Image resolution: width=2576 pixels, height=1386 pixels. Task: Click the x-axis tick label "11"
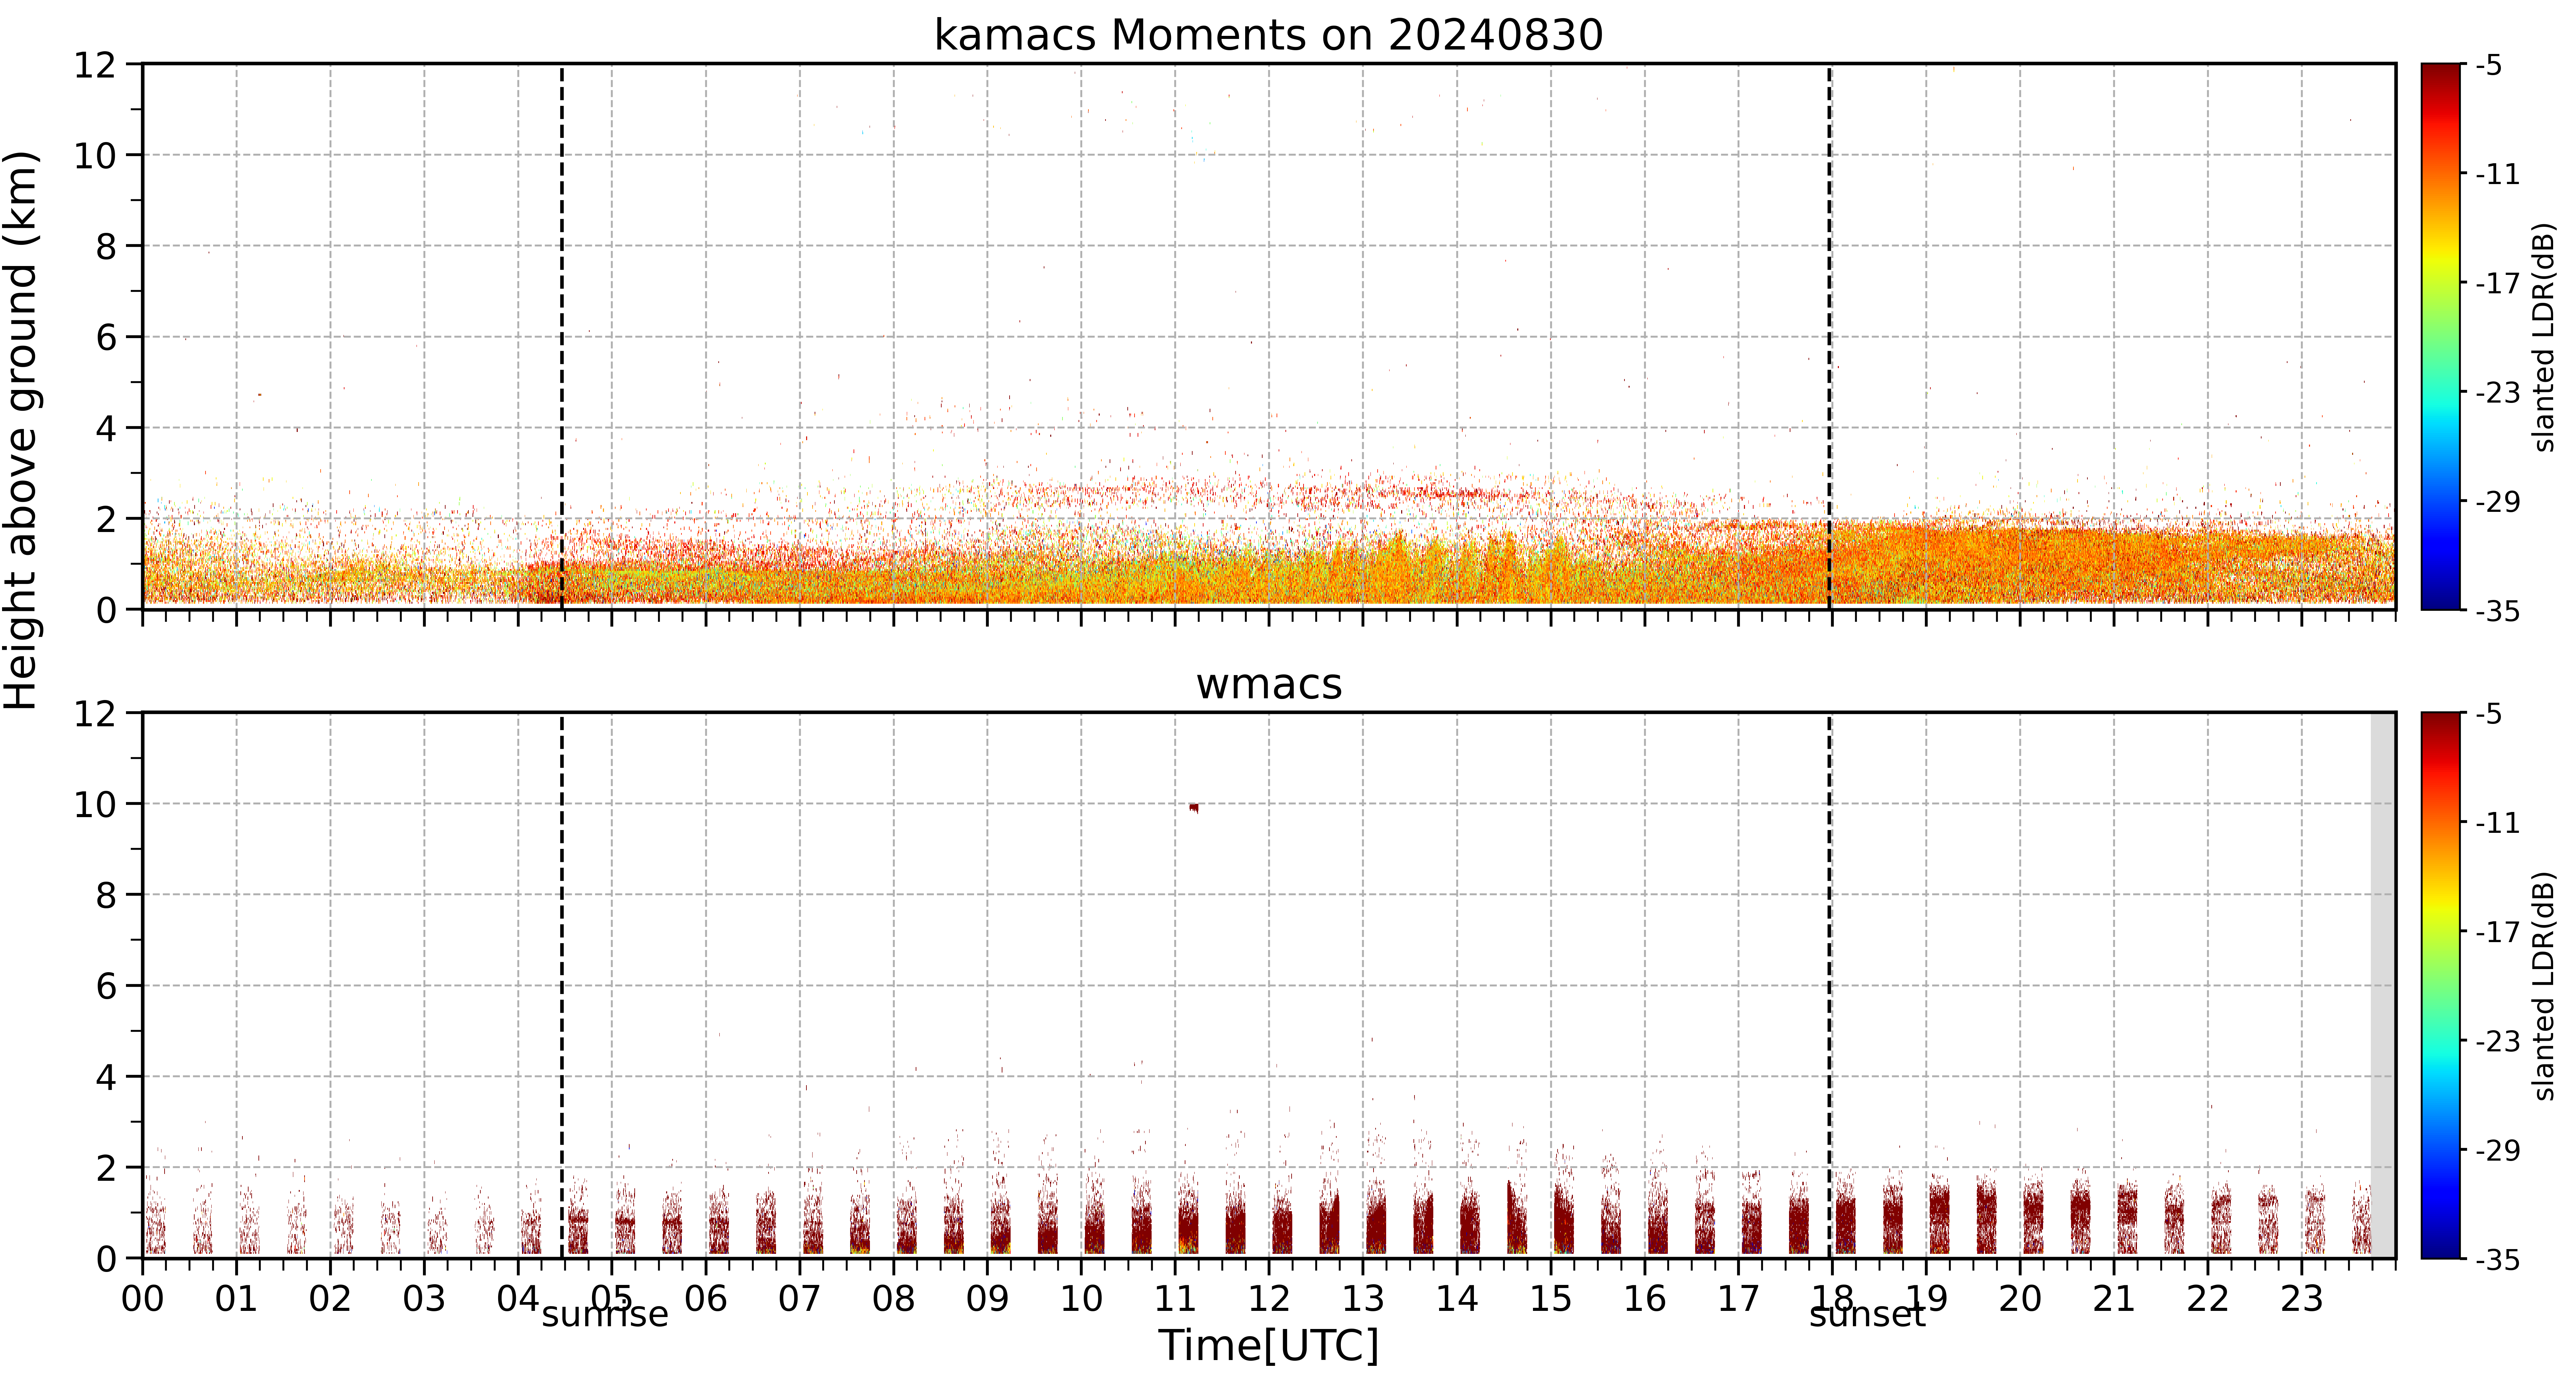1175,1299
